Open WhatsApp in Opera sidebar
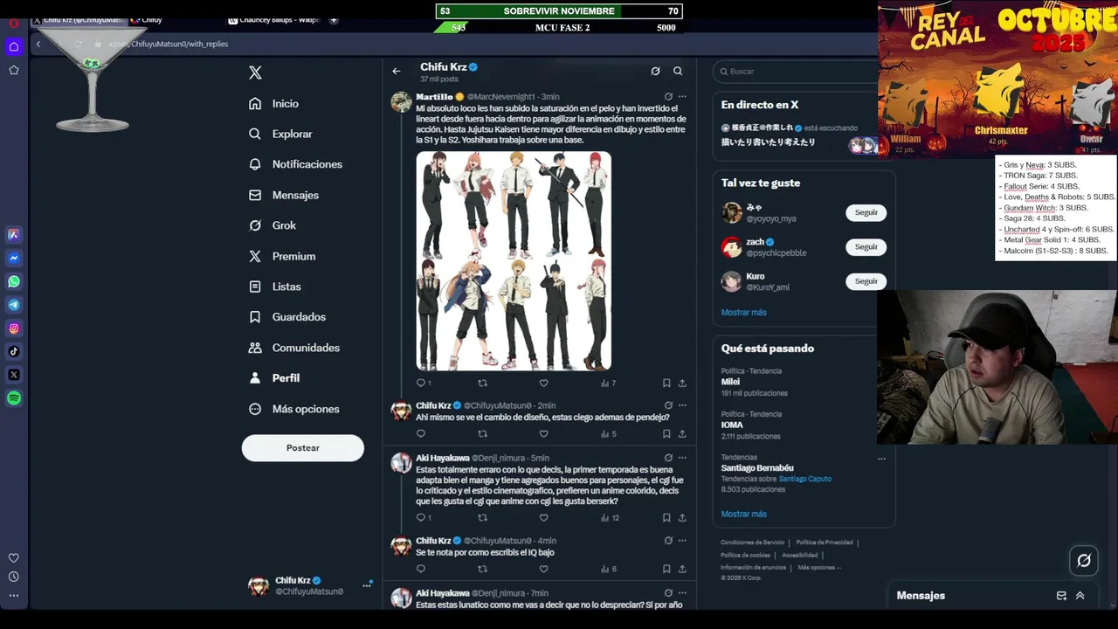 coord(14,281)
